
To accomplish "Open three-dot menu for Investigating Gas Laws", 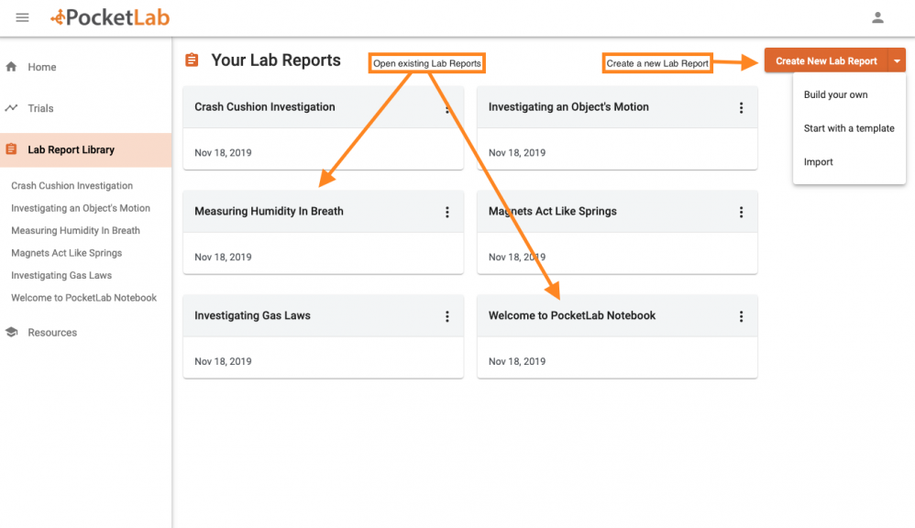I will pyautogui.click(x=447, y=316).
